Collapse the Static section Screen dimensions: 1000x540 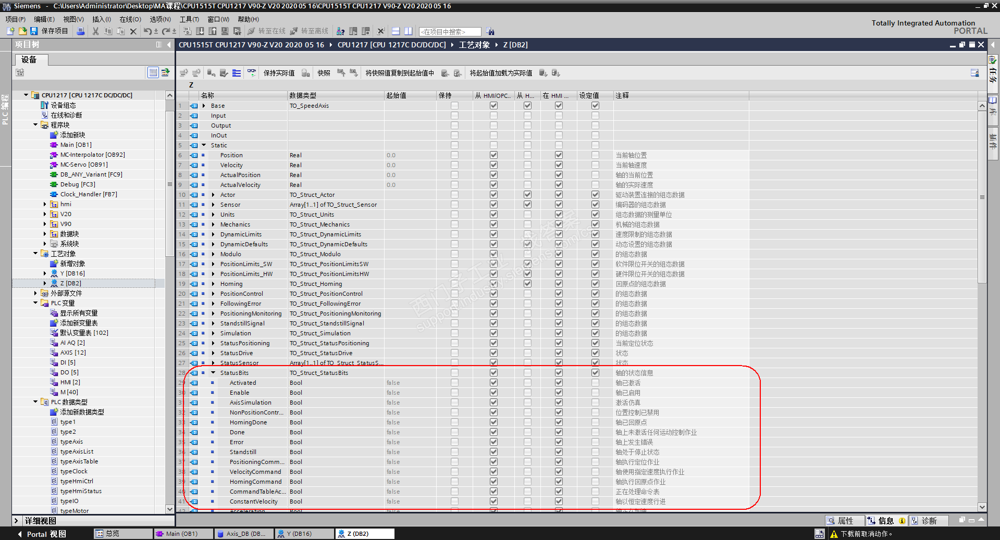coord(204,145)
